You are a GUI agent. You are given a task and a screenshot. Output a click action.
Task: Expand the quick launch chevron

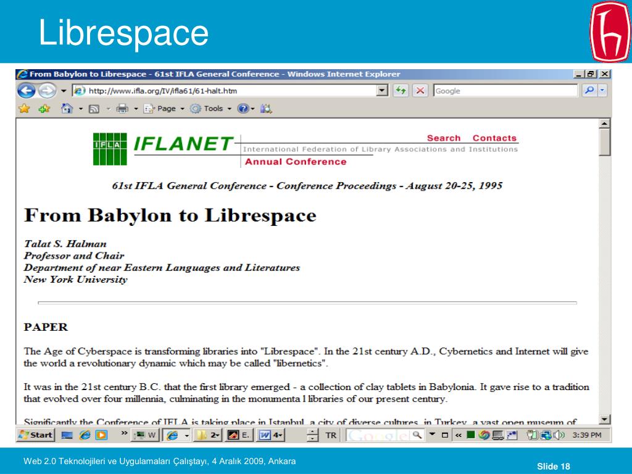click(x=124, y=433)
